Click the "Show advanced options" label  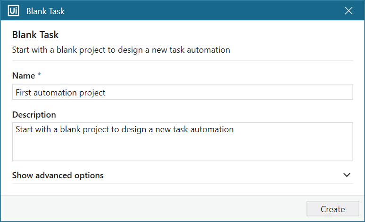(x=58, y=175)
